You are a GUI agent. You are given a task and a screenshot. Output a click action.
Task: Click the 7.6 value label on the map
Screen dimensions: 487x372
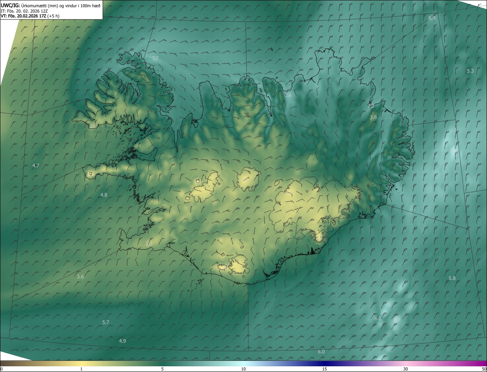pos(288,95)
